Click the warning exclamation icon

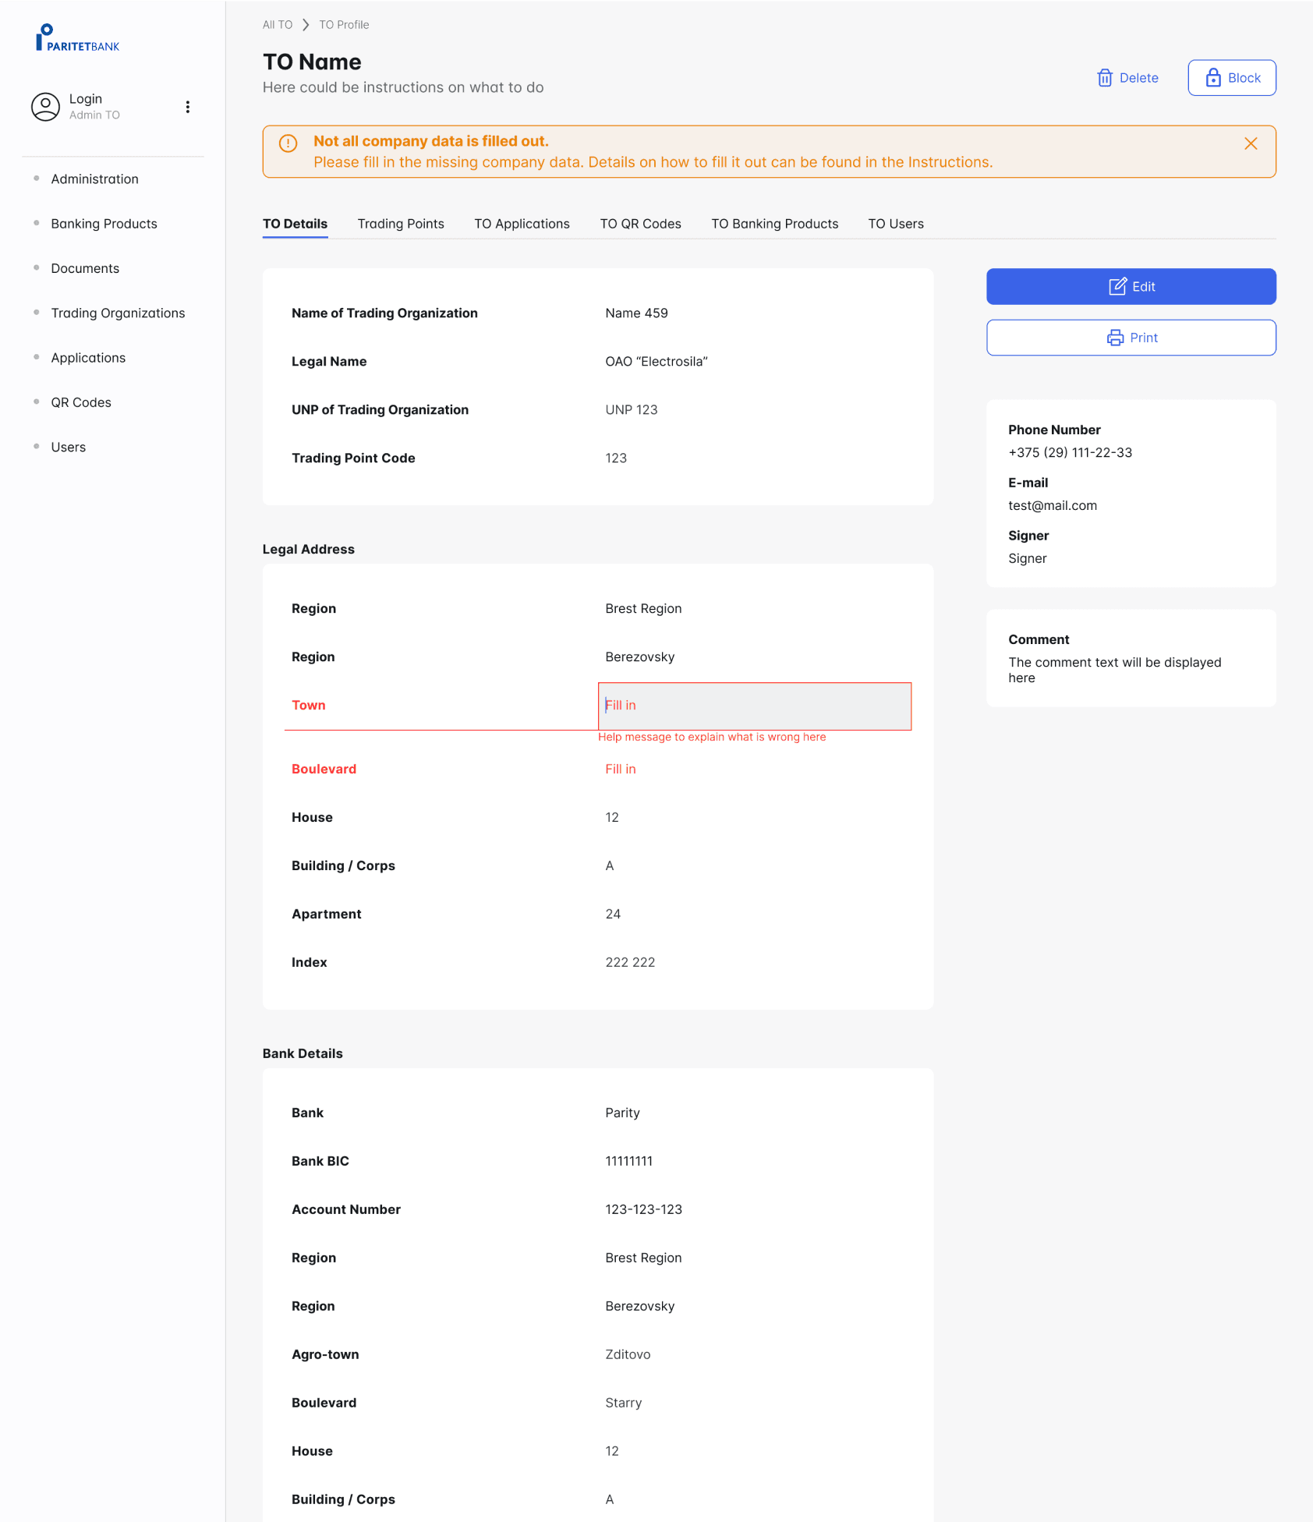pyautogui.click(x=288, y=143)
